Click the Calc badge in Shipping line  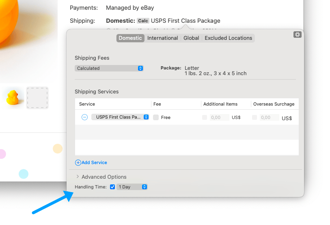(143, 21)
